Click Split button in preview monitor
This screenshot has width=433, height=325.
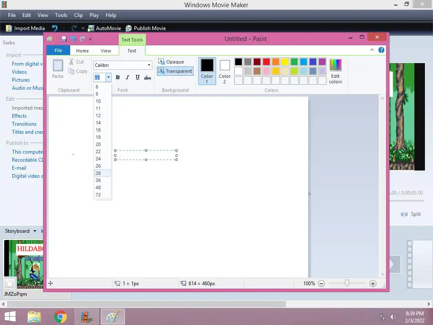411,214
